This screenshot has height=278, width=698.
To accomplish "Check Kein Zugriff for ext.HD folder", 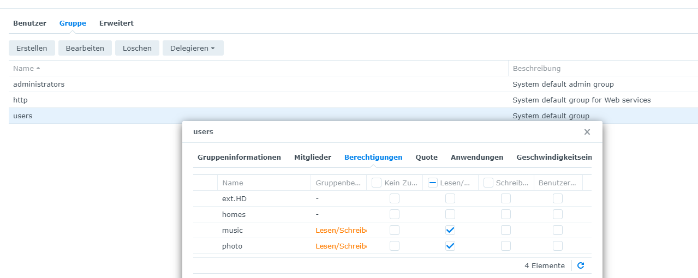I will pyautogui.click(x=395, y=198).
